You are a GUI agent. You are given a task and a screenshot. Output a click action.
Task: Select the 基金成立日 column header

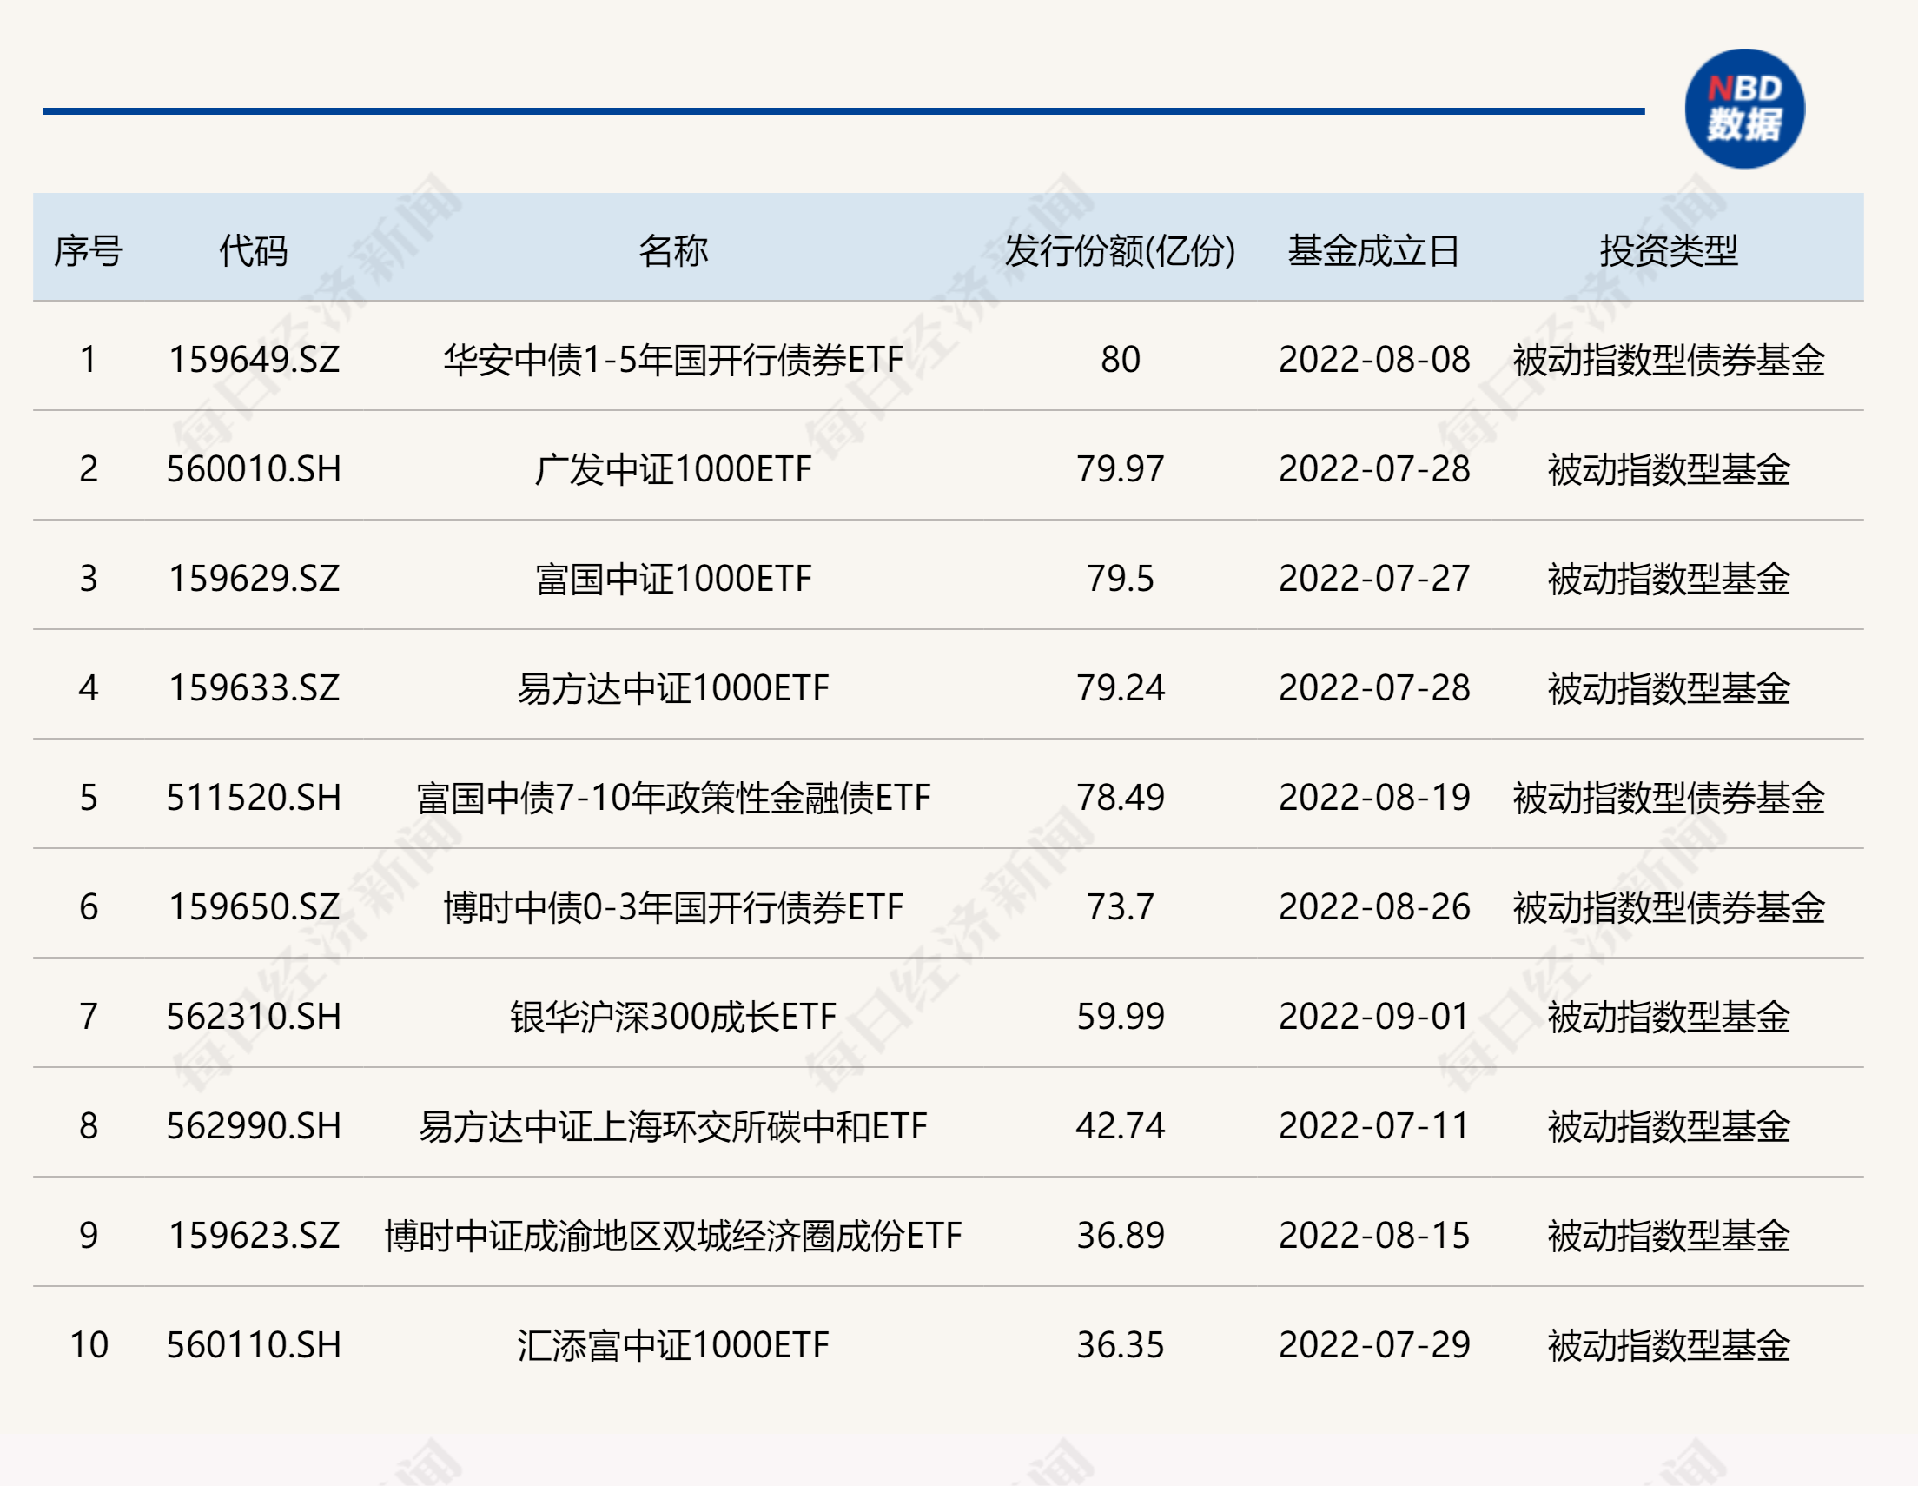[1374, 251]
